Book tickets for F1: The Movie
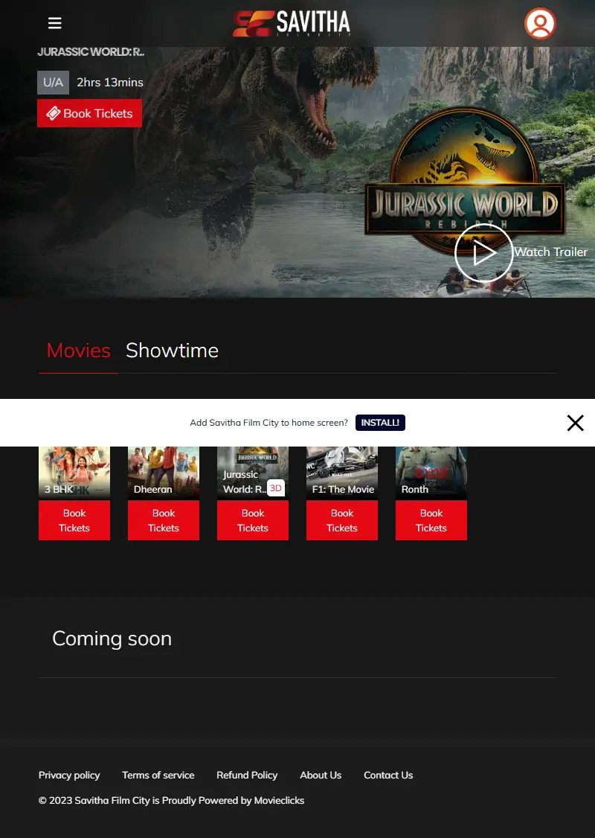 (342, 520)
